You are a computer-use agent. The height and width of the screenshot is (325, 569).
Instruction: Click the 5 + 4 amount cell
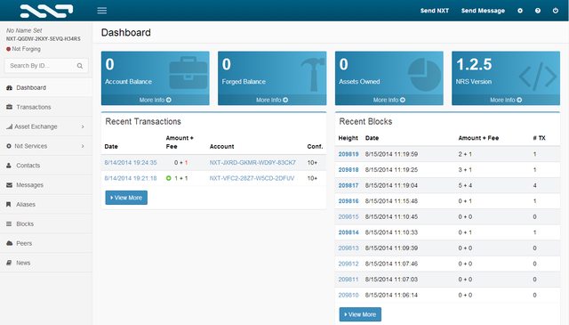tap(465, 185)
